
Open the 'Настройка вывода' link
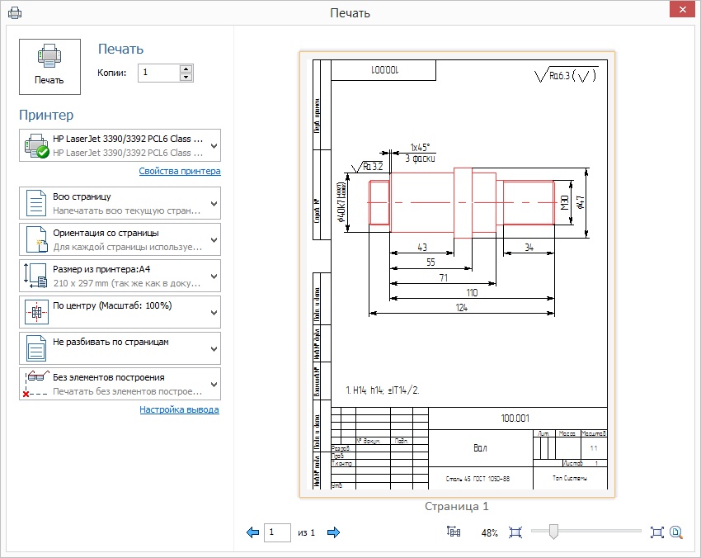[x=179, y=409]
